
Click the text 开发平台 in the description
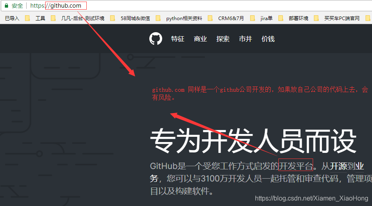point(296,166)
